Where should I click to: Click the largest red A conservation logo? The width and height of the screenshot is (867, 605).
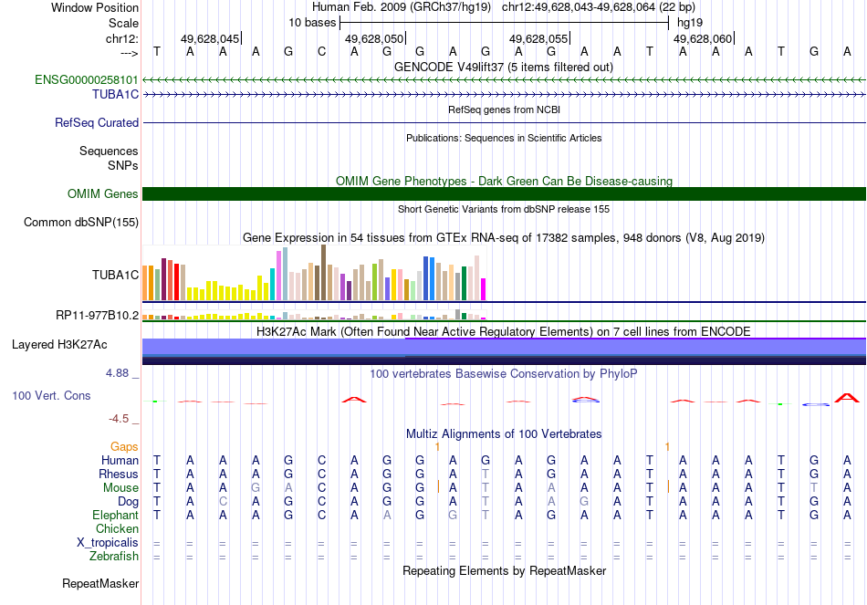point(847,398)
